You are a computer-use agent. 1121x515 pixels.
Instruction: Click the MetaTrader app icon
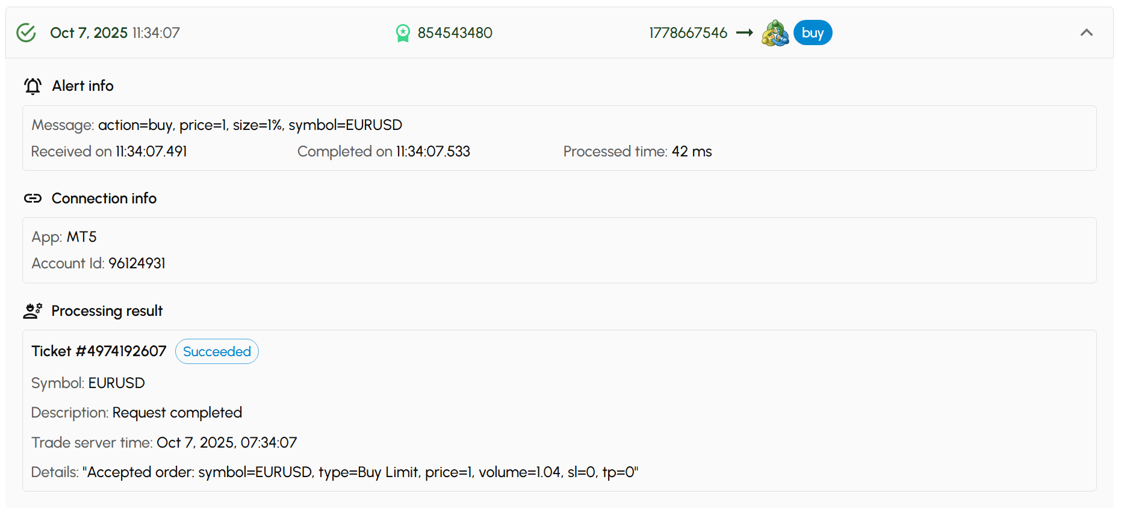(x=775, y=33)
